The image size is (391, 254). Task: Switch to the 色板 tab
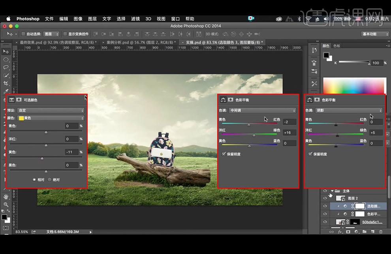[x=336, y=46]
